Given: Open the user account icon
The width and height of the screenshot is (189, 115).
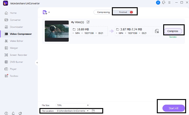Looking at the screenshot, I should (158, 3).
